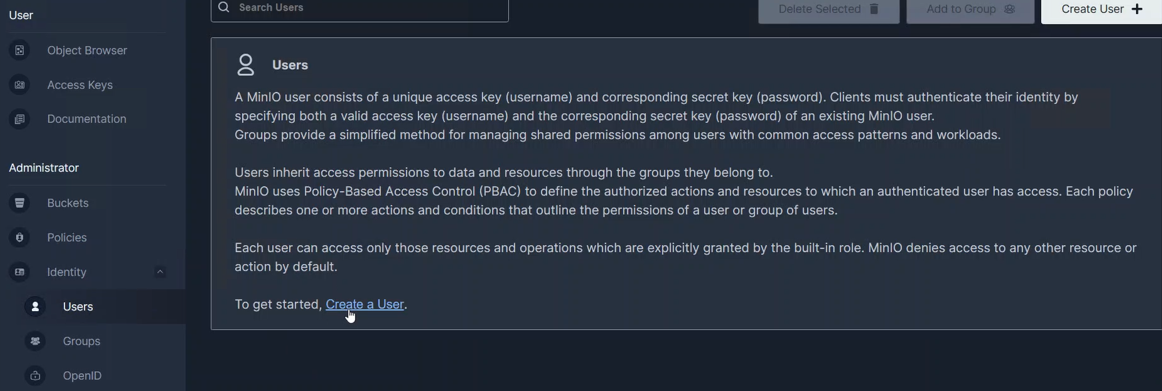Click the Groups people icon
The height and width of the screenshot is (391, 1162).
[x=35, y=341]
